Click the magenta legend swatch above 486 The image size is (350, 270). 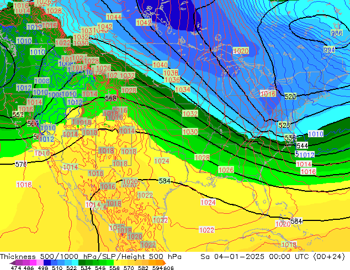tap(33, 262)
